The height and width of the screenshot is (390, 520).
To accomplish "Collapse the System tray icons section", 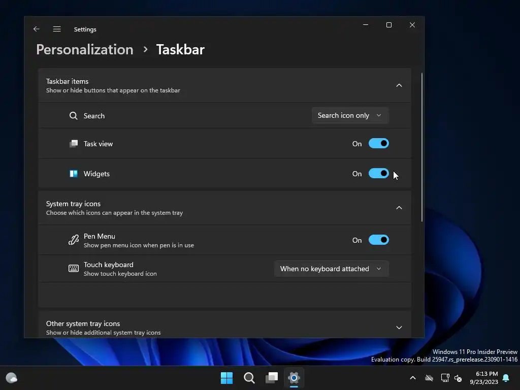I will 399,208.
